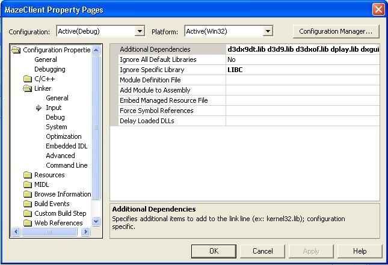Screen dimensions: 388x265
Task: Select the MIDL tree node
Action: tap(42, 184)
